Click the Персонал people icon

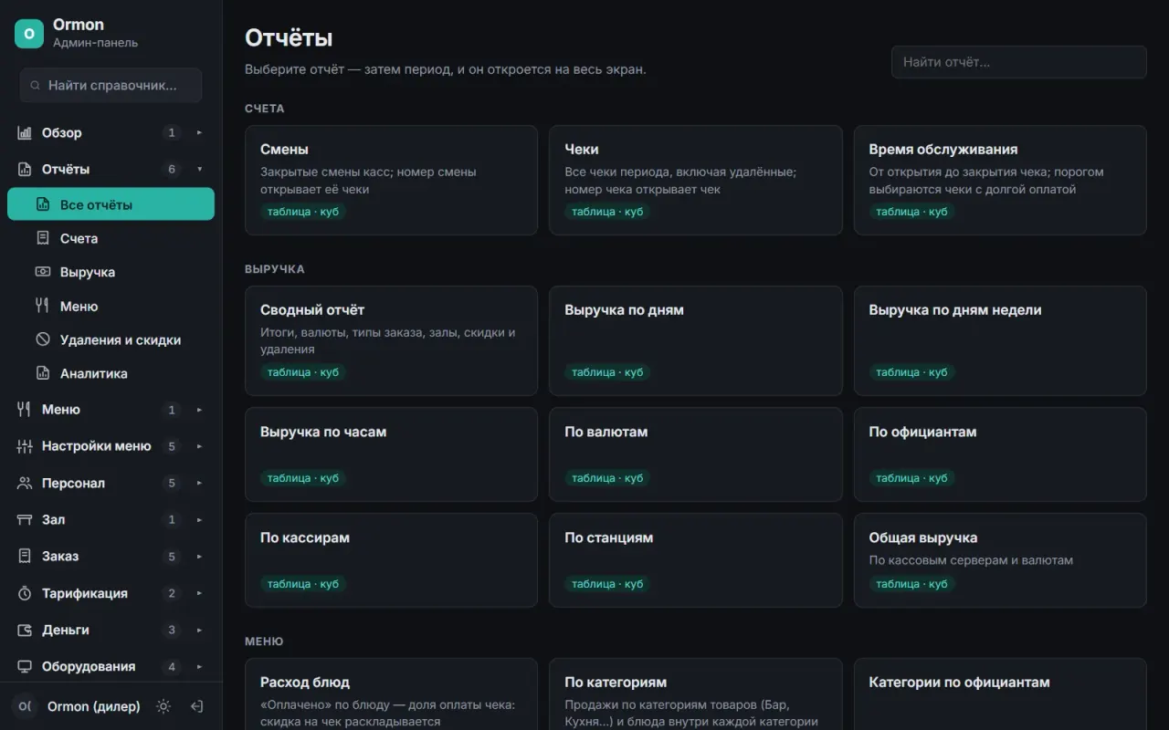tap(25, 483)
